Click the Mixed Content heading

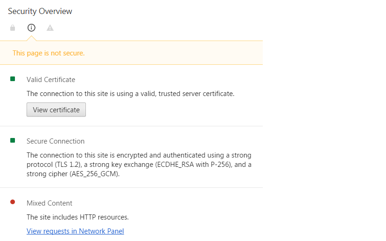tap(49, 203)
